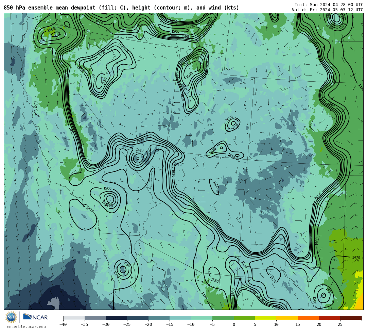The width and height of the screenshot is (367, 331).
Task: Click the −30 colorbar tick label
Action: (106, 325)
